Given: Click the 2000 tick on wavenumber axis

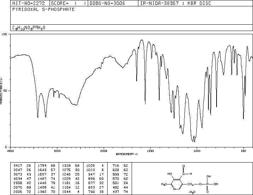Looking at the screenshot, I should (104, 151).
